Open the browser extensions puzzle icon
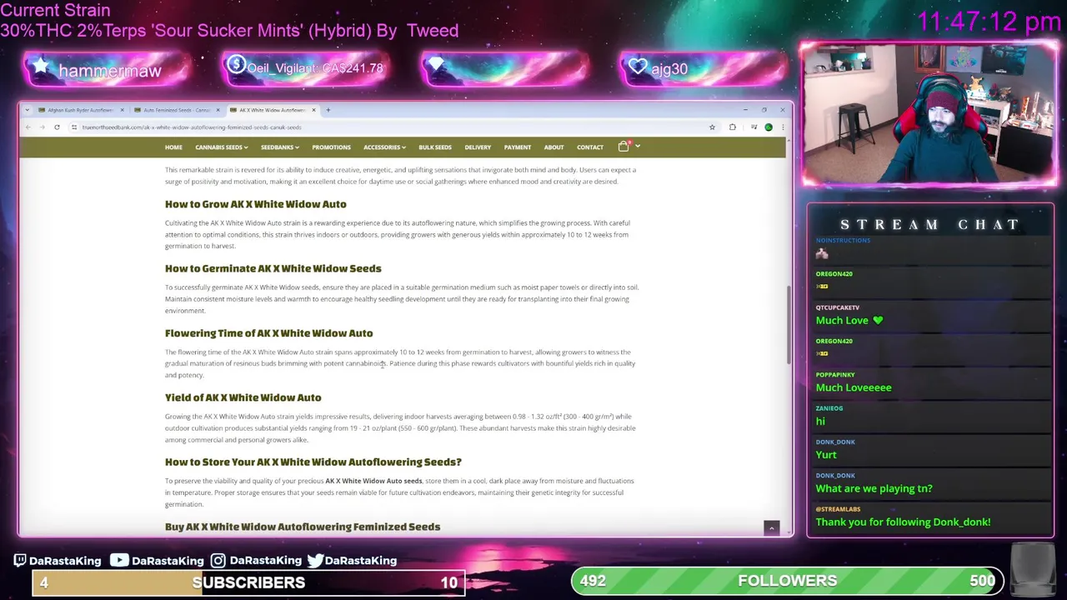 click(733, 127)
